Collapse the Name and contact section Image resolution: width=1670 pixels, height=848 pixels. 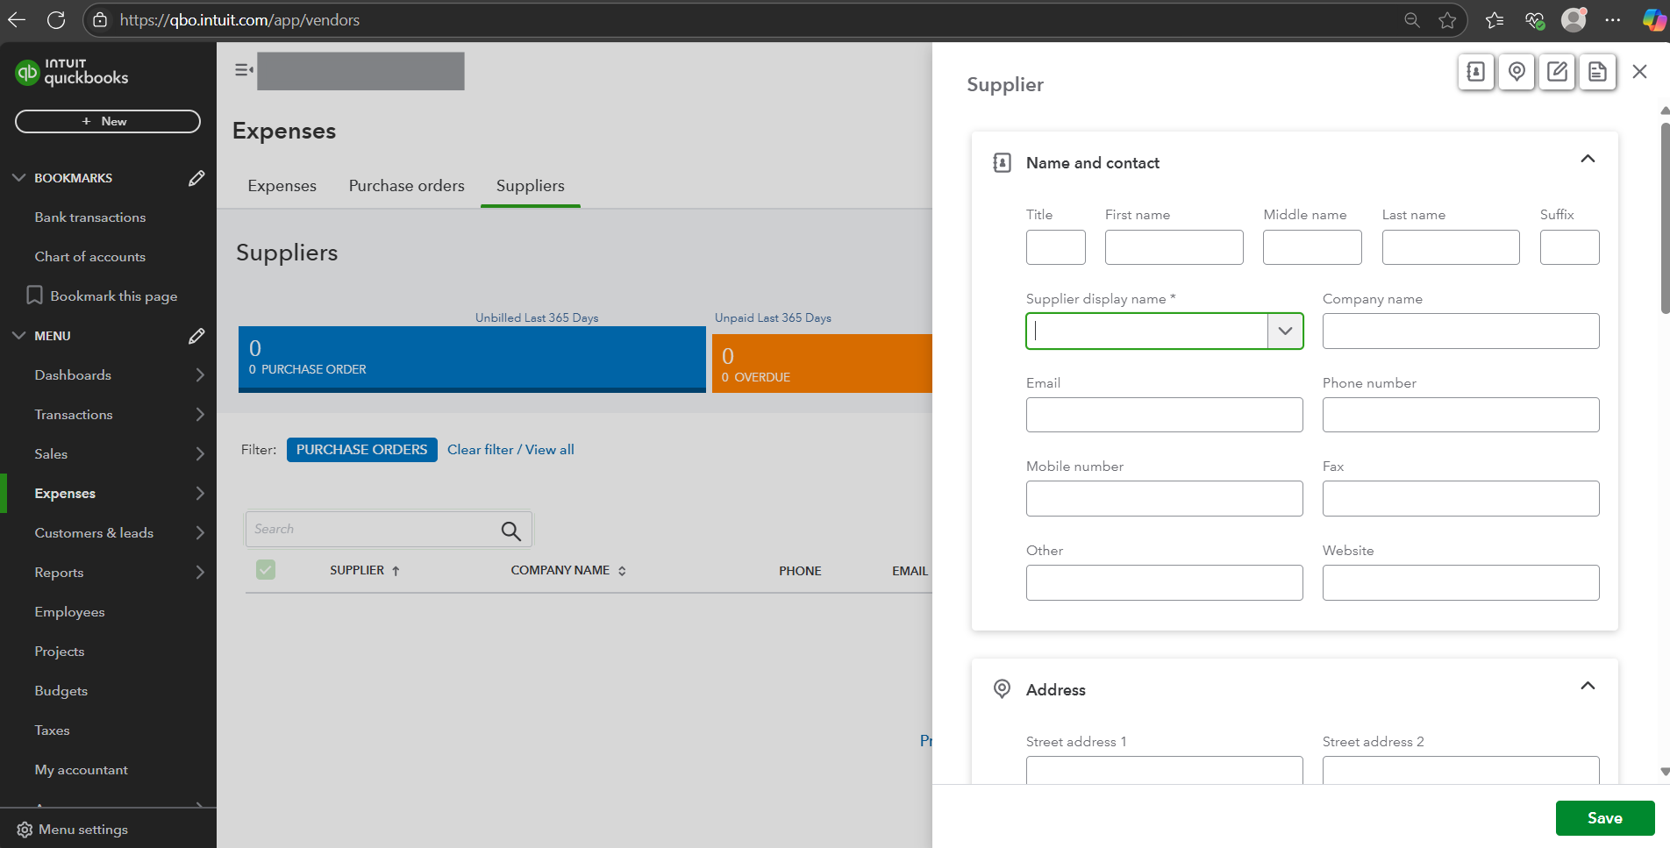coord(1588,160)
